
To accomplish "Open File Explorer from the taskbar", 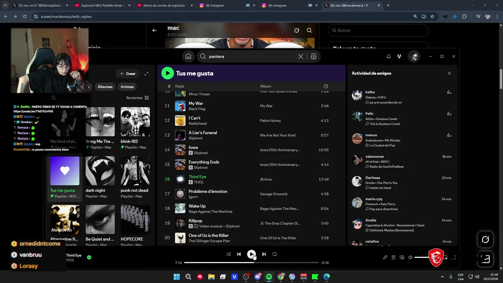I will coord(211,277).
